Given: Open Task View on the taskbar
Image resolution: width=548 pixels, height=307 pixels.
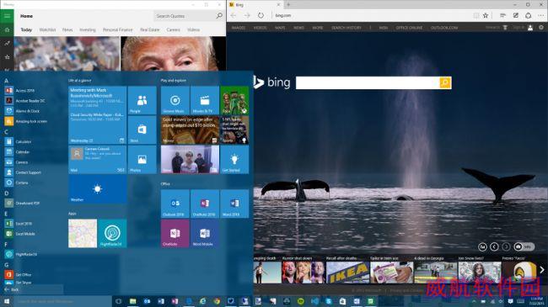Looking at the screenshot, I should 119,301.
